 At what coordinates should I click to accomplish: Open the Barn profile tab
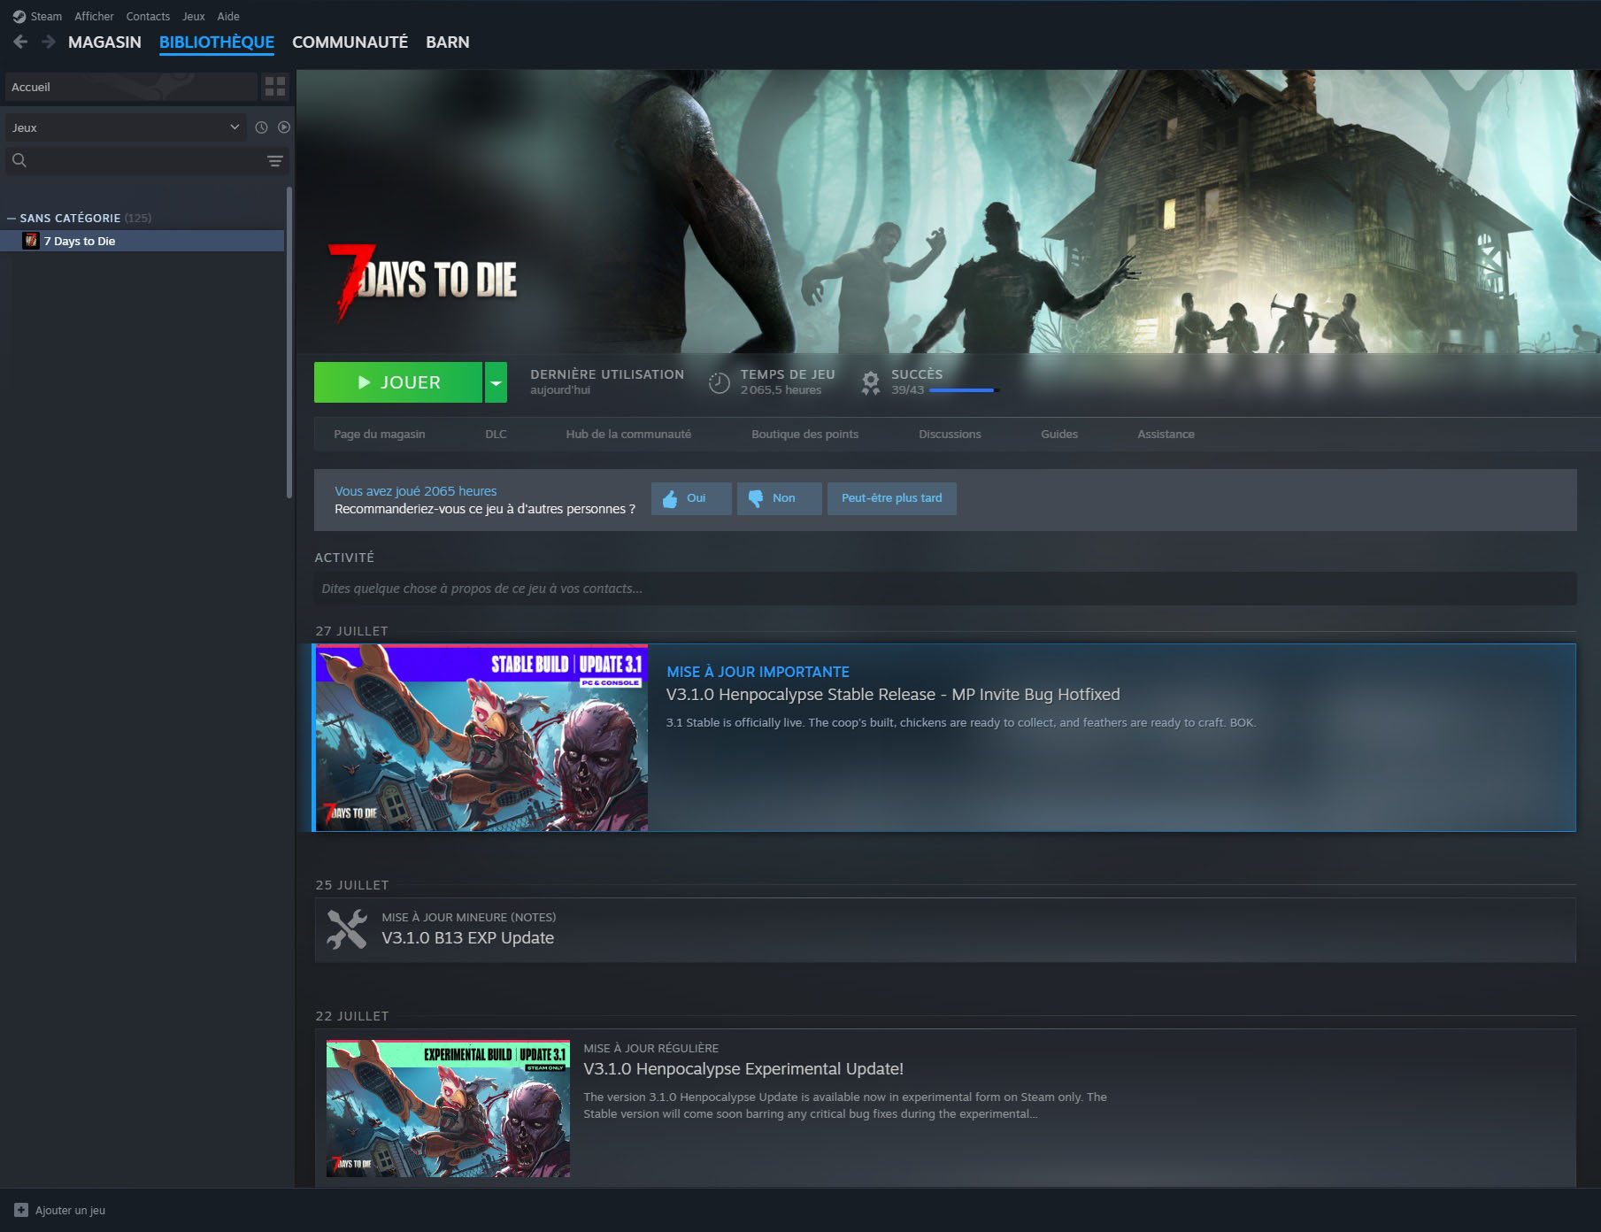coord(448,42)
